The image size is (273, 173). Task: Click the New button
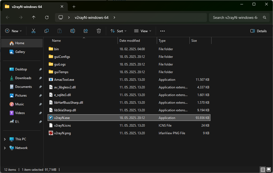click(x=13, y=31)
